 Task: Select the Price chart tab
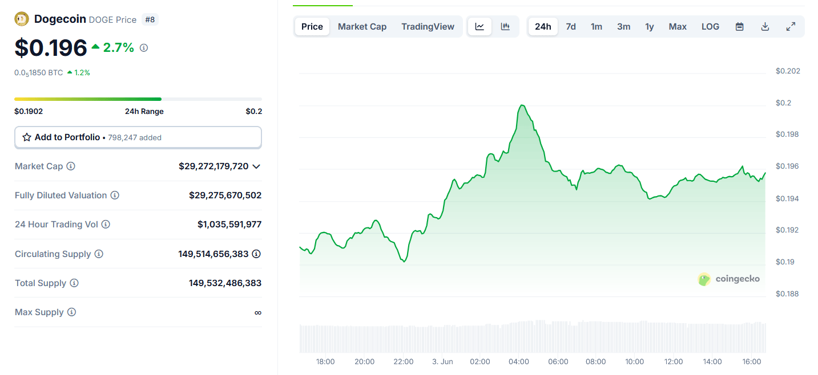point(312,27)
